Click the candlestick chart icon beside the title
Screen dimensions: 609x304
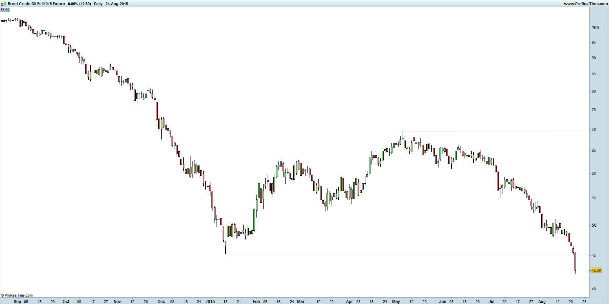(x=3, y=4)
